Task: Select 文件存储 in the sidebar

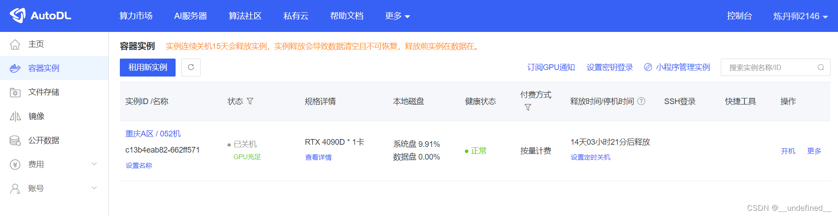Action: click(54, 92)
